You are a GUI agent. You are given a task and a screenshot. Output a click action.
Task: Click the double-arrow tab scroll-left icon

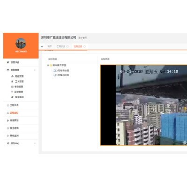pyautogui.click(x=42, y=46)
